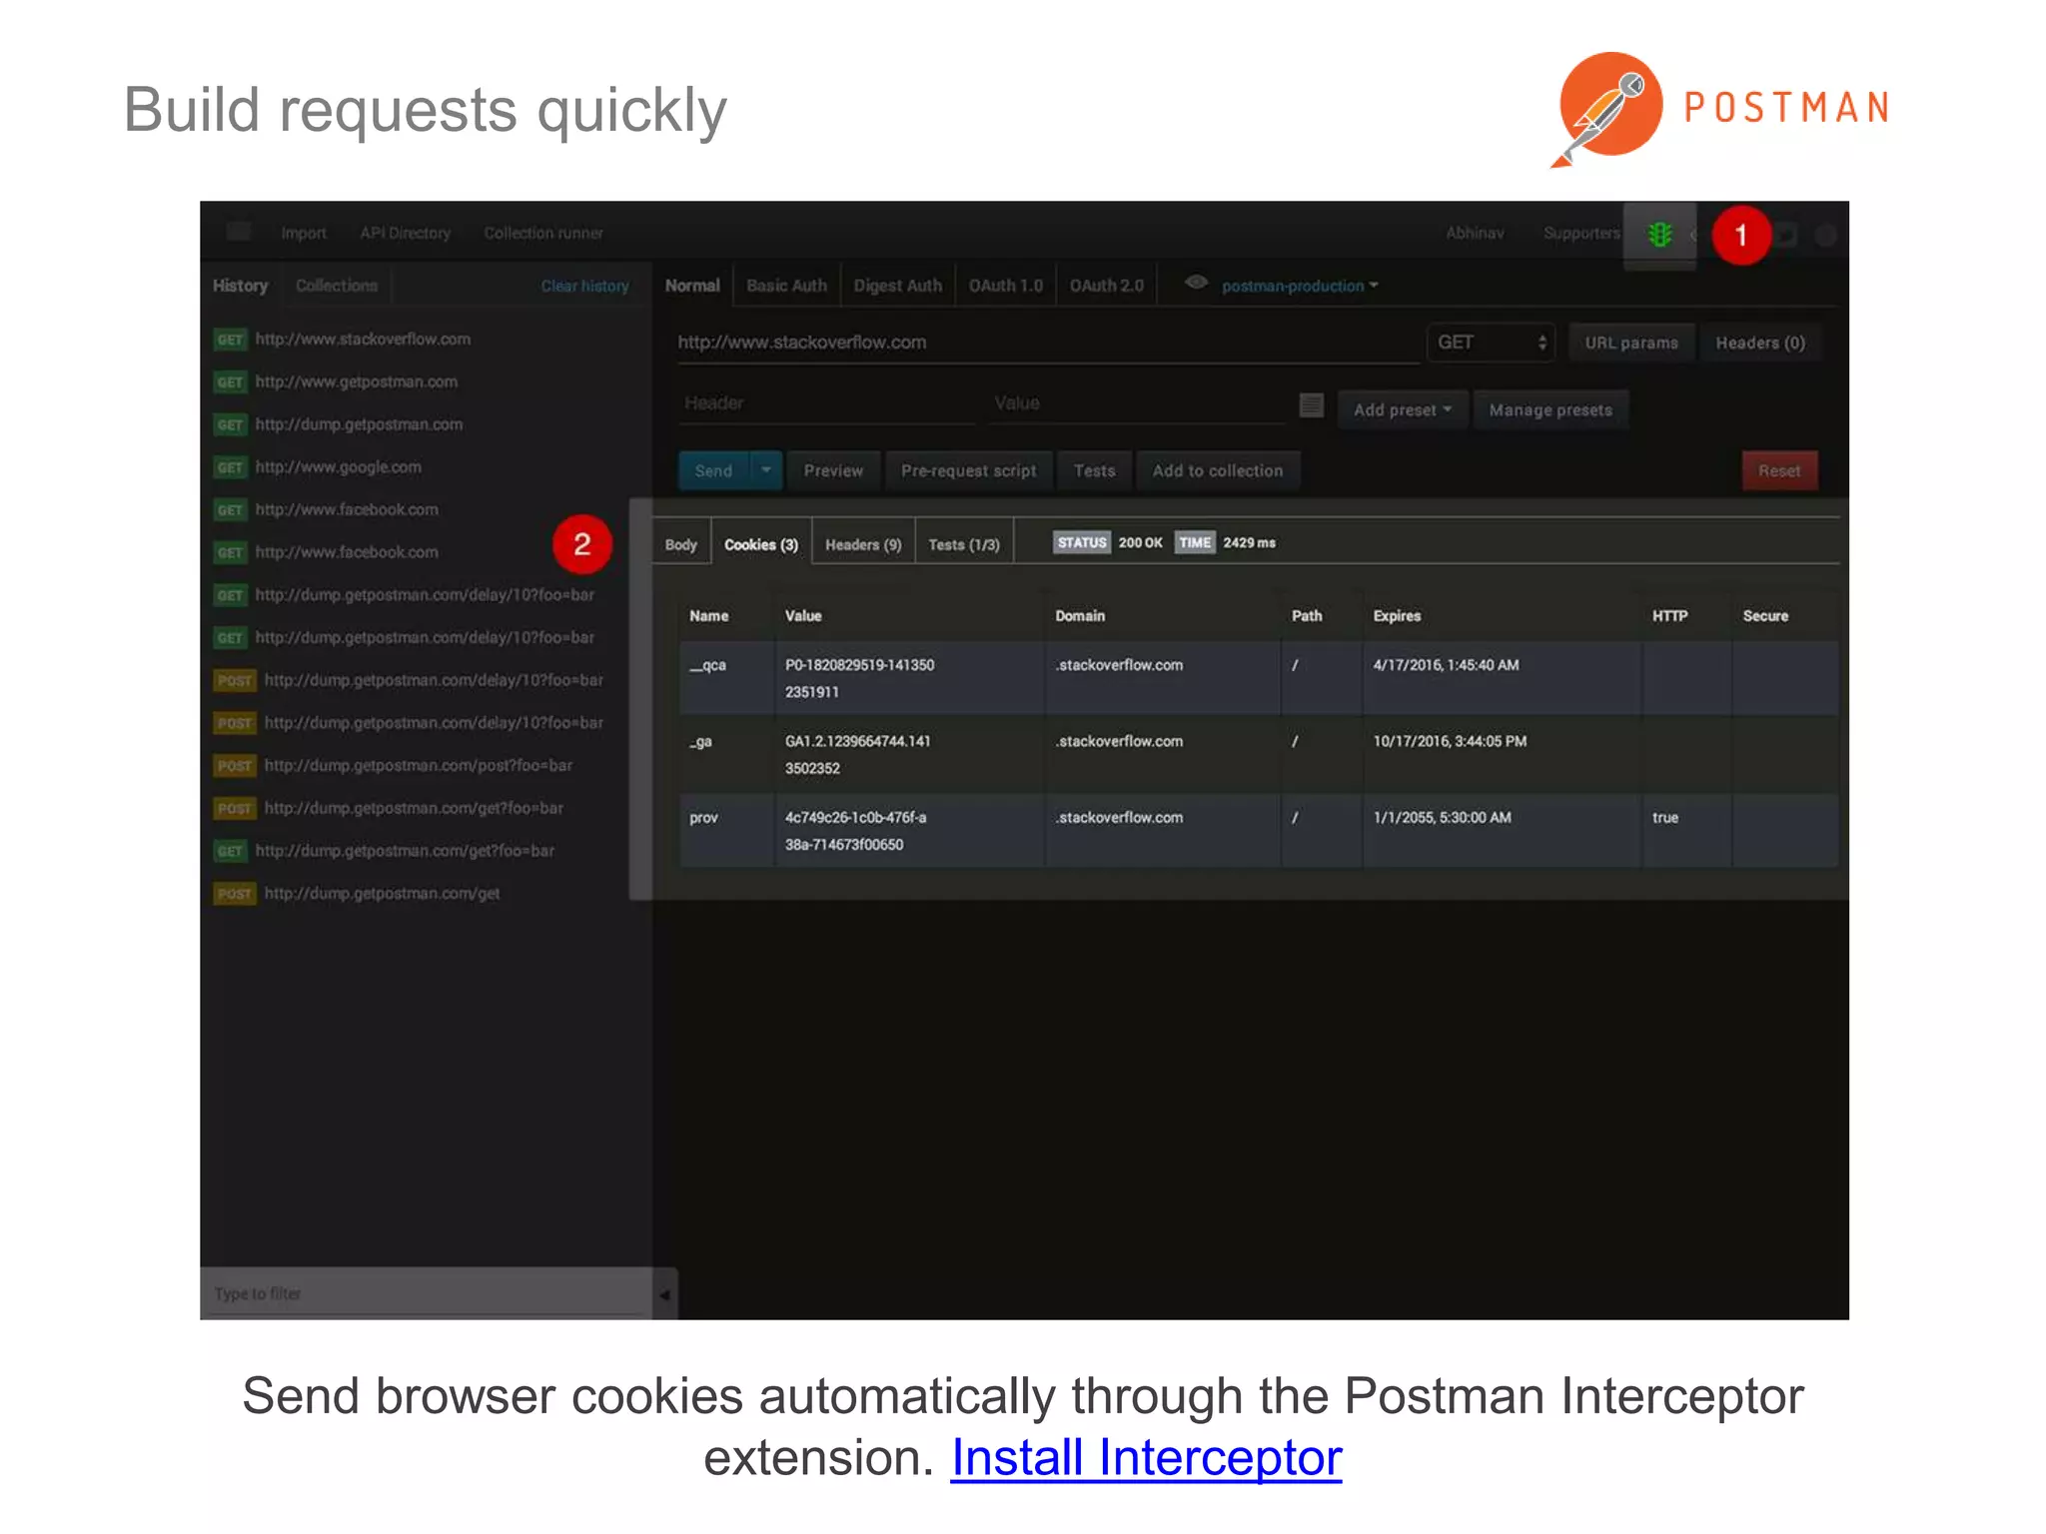Open the Import menu item
The width and height of the screenshot is (2046, 1534).
click(304, 233)
